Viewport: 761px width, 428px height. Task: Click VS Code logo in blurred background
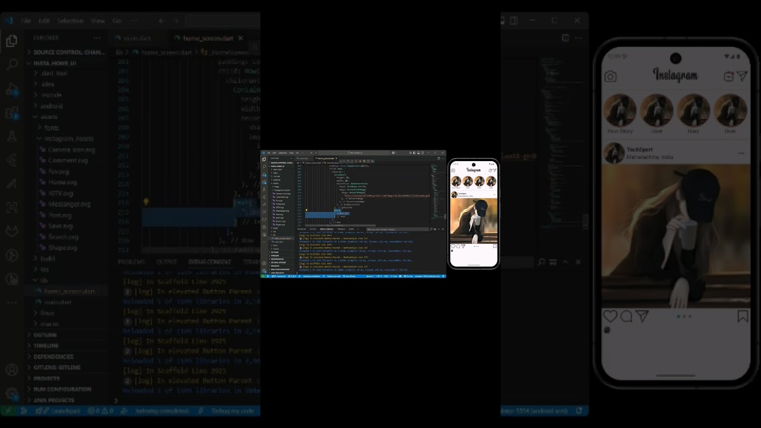click(x=8, y=20)
